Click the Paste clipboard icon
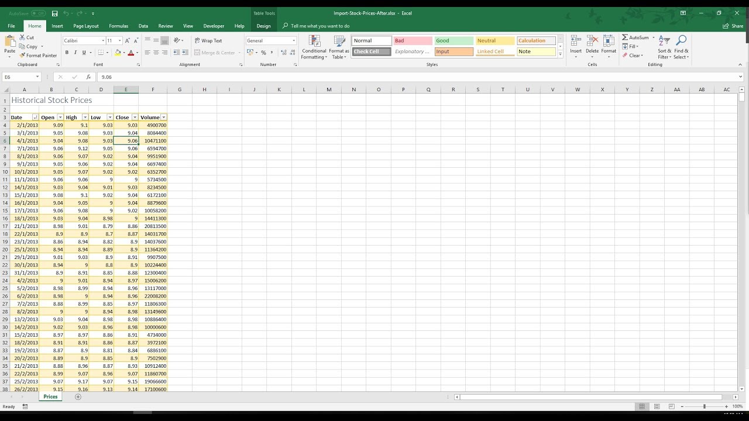 click(x=9, y=42)
